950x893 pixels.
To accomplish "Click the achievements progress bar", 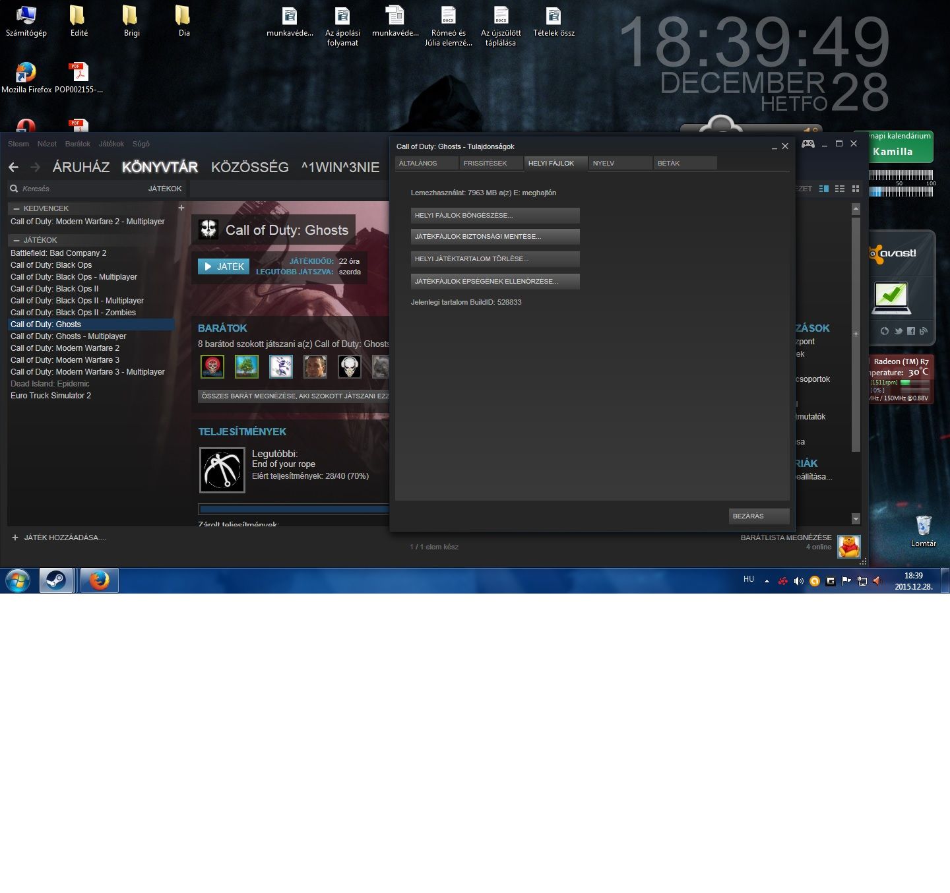I will tap(294, 509).
